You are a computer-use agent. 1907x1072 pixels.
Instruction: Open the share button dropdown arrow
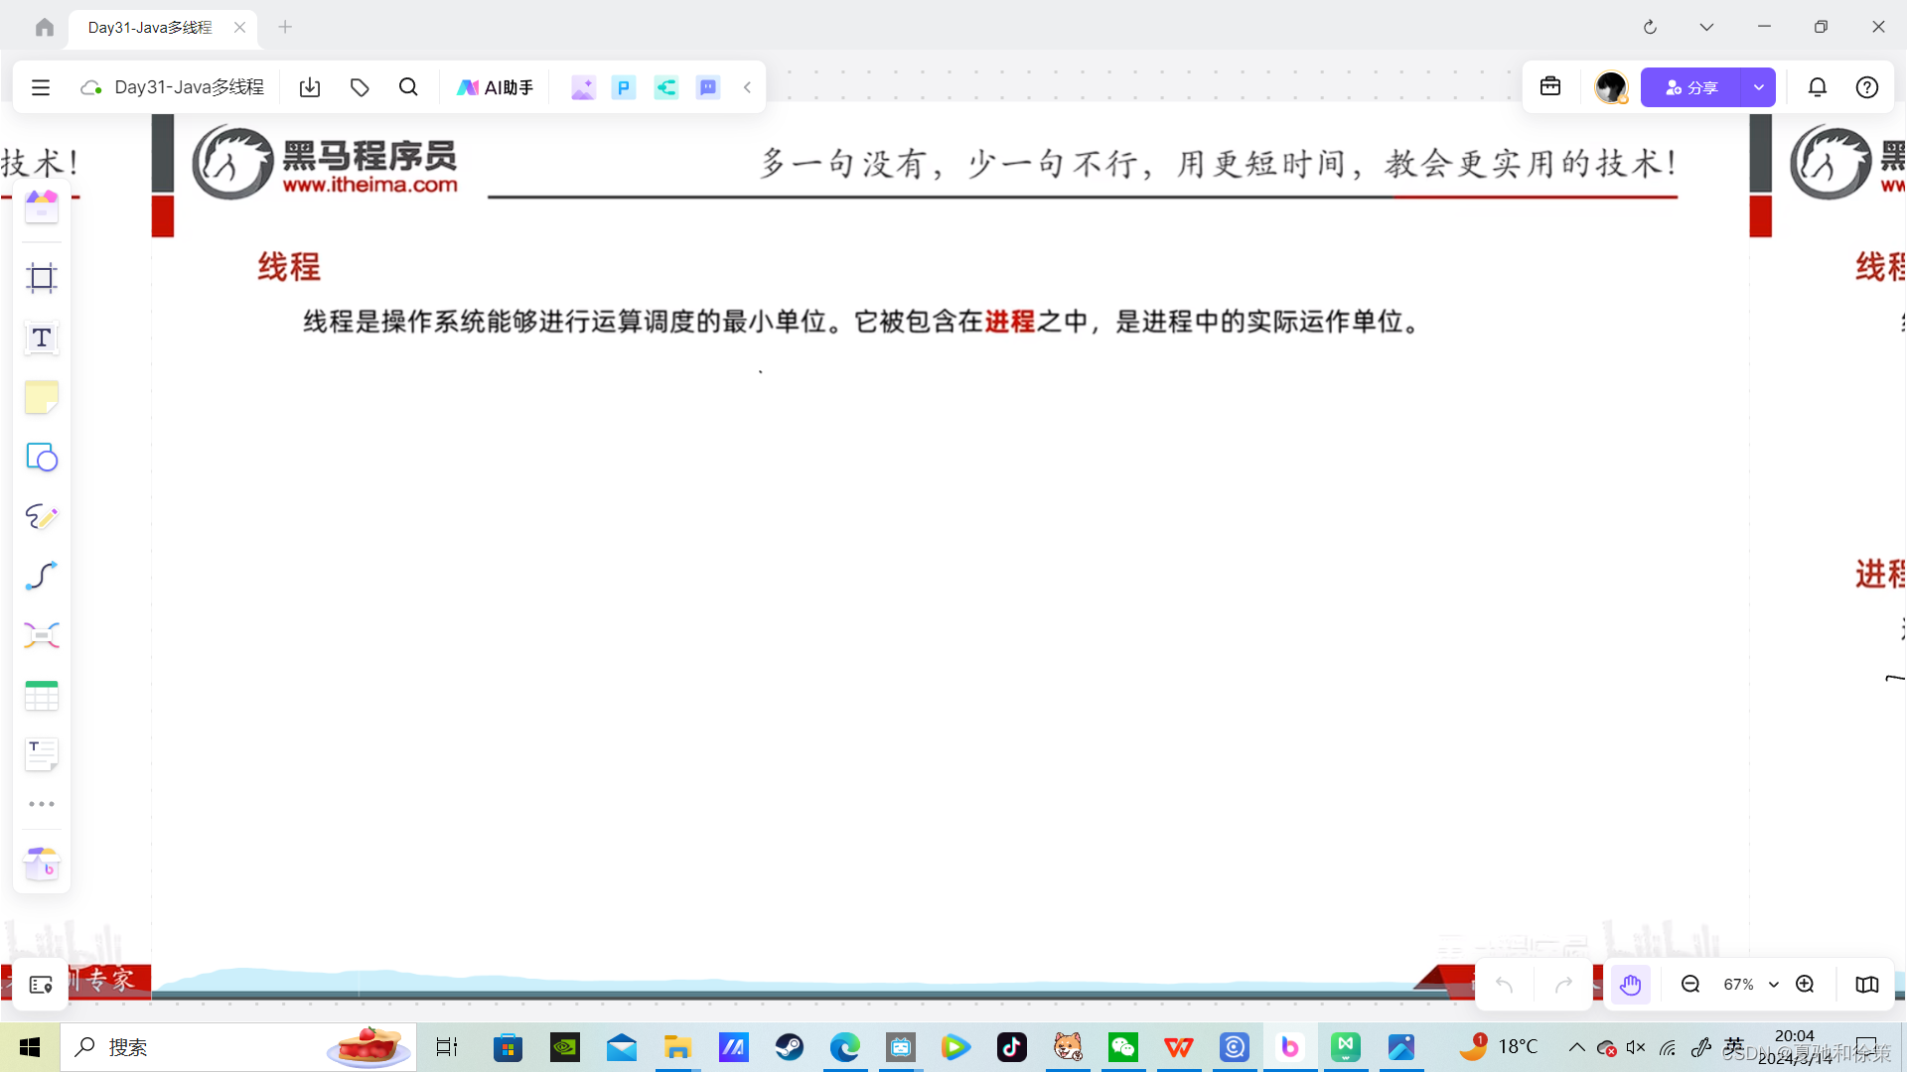click(1759, 87)
